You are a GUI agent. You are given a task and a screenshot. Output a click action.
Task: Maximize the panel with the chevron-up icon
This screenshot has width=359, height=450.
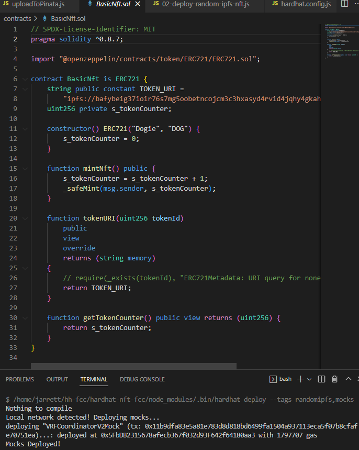[349, 379]
